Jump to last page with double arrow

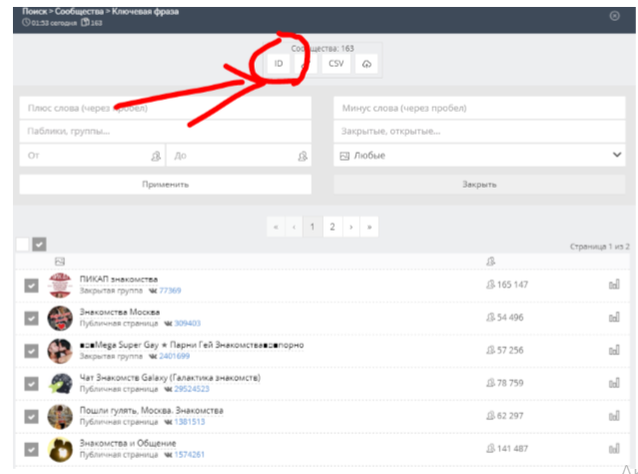370,227
